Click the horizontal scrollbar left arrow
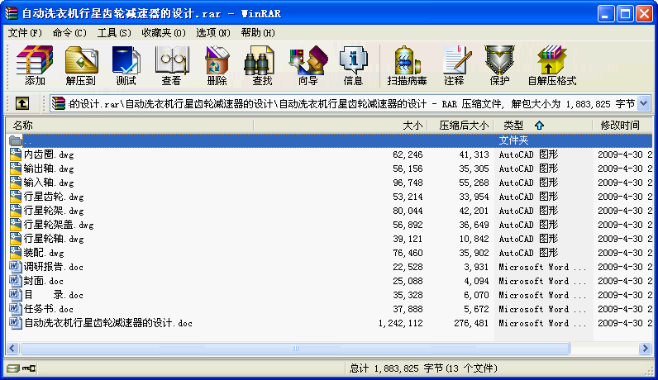 [12, 348]
